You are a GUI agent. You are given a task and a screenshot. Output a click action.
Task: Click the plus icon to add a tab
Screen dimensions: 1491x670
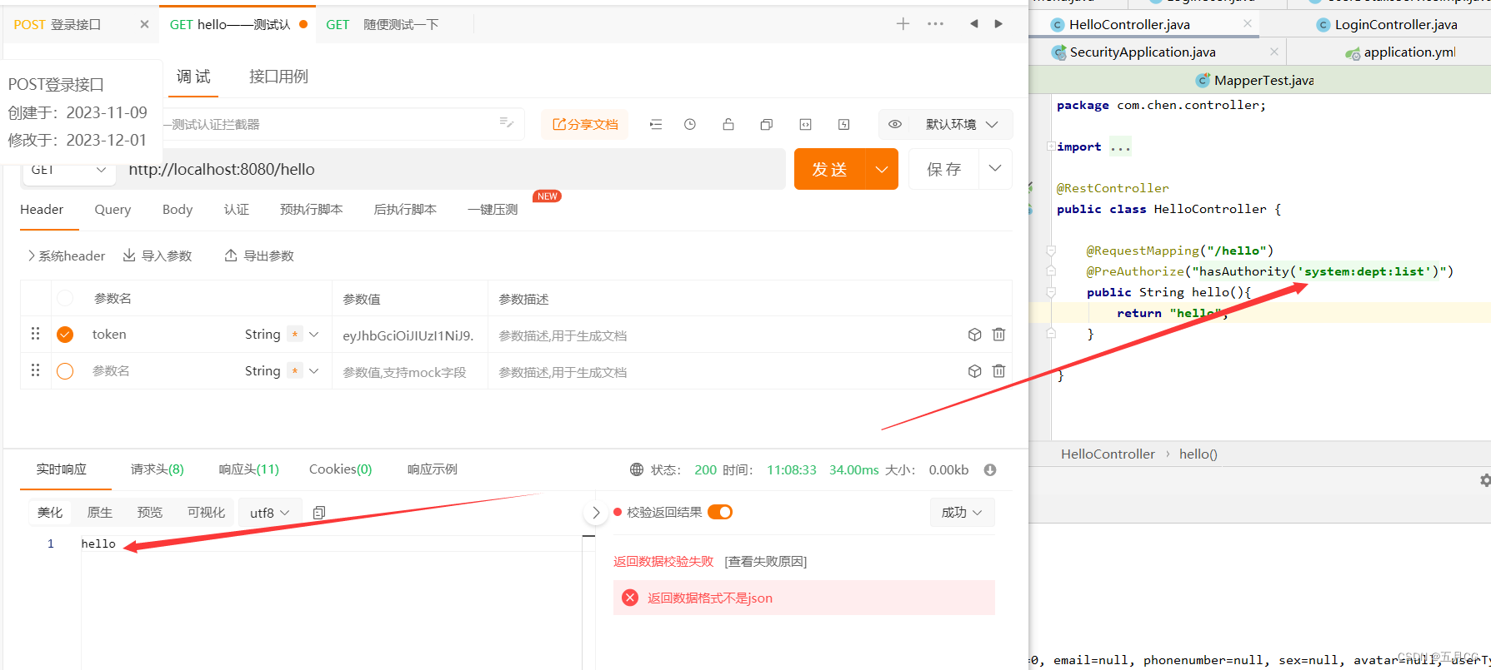[903, 23]
